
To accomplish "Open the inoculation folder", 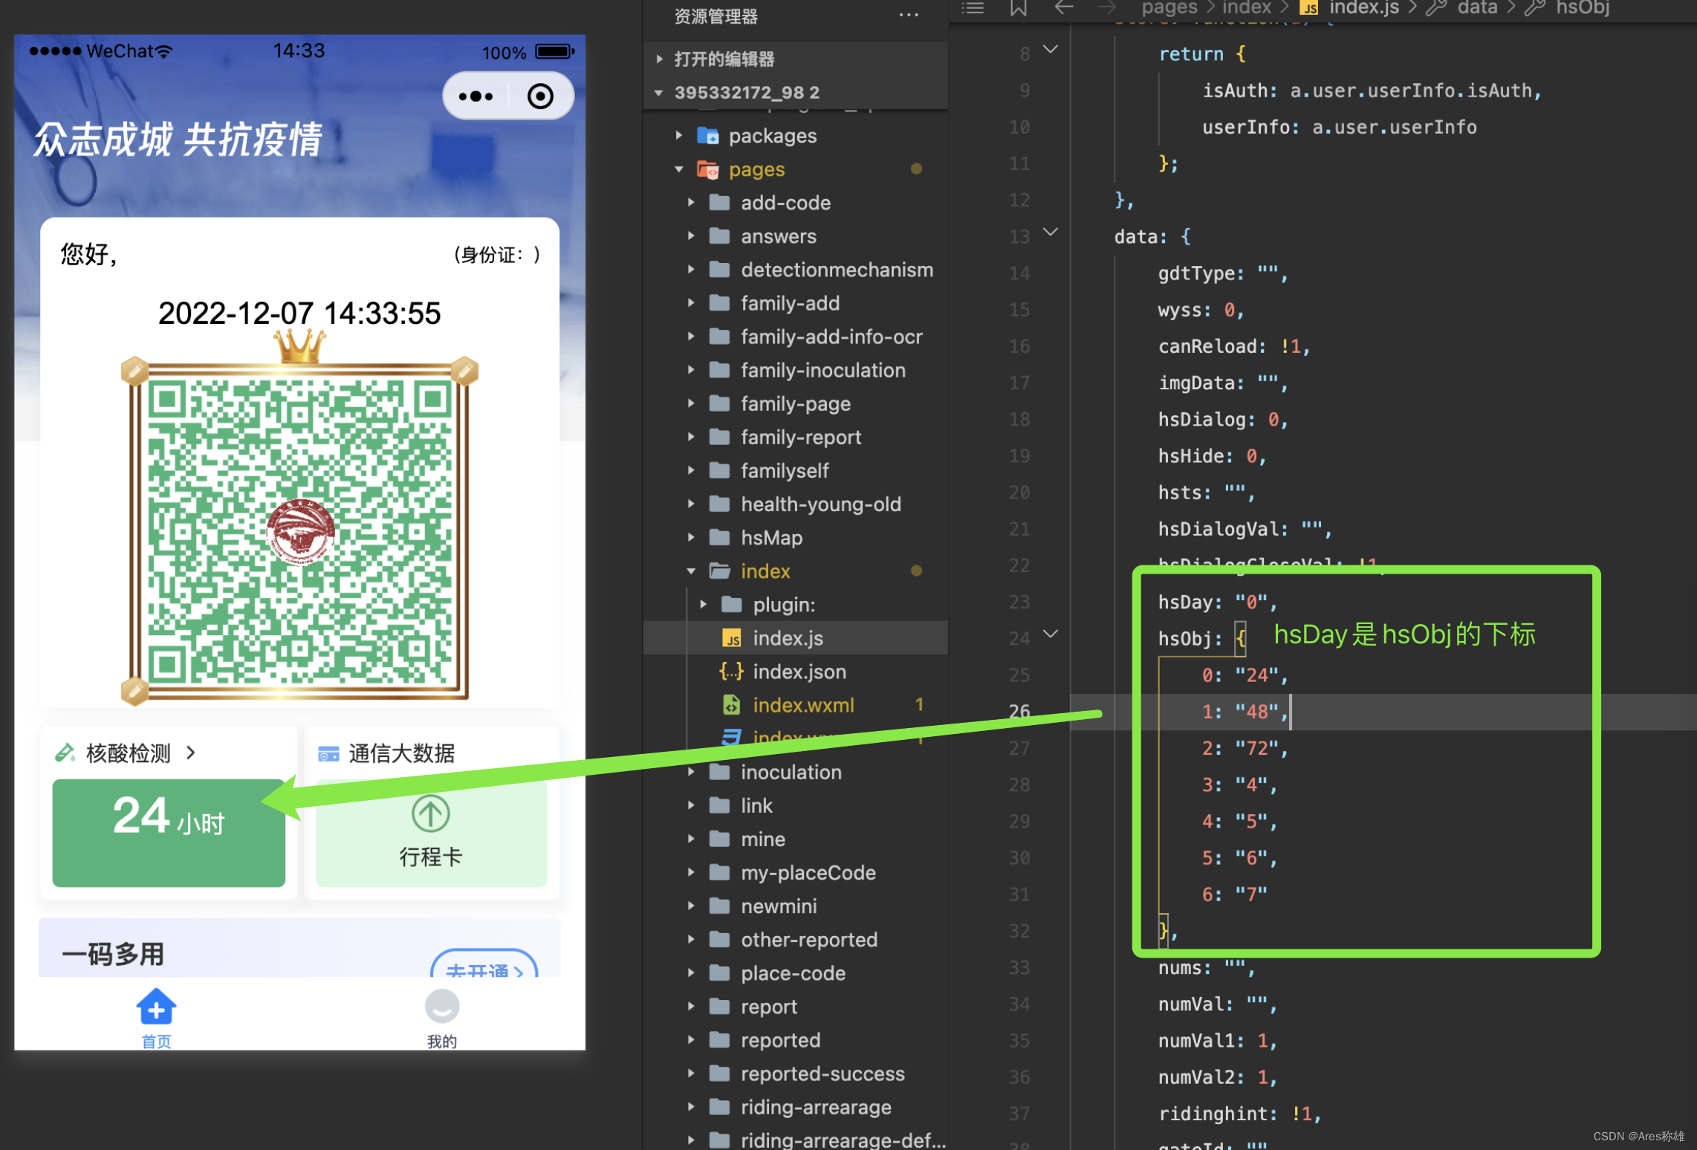I will point(791,773).
